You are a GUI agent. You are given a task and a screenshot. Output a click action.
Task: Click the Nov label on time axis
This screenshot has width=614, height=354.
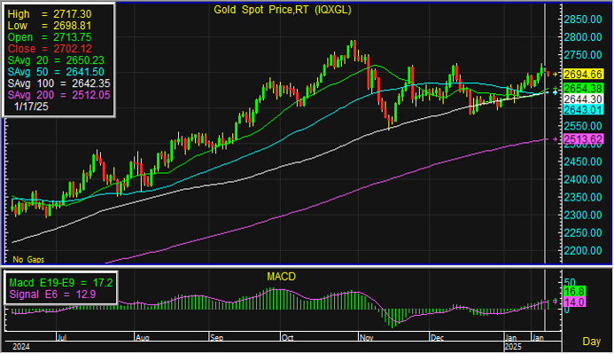[x=366, y=337]
